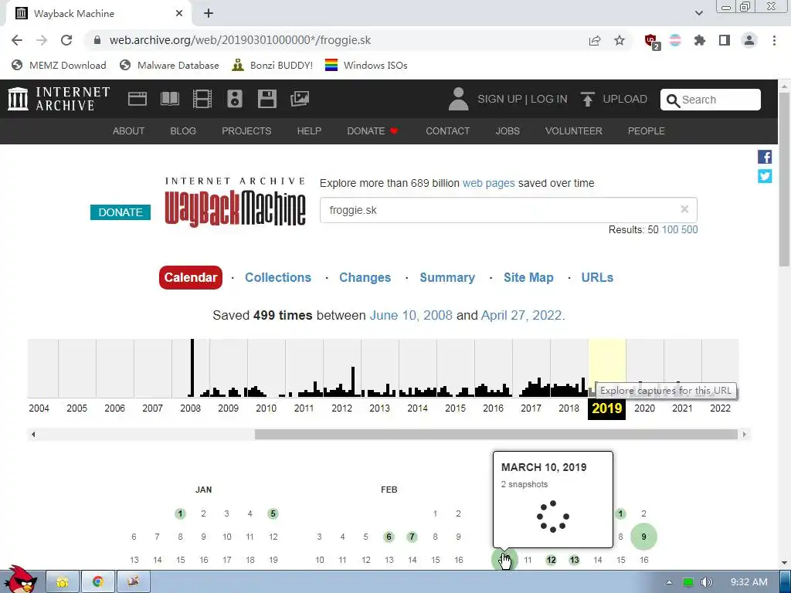Bookmark this page with star icon
This screenshot has height=593, width=791.
620,40
